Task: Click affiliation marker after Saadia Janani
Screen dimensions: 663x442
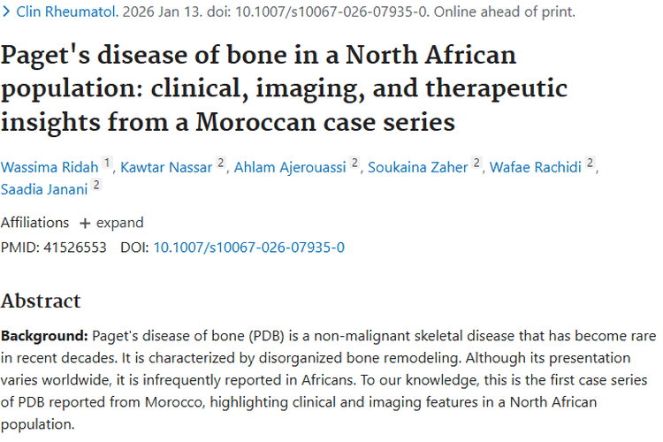Action: (x=95, y=186)
